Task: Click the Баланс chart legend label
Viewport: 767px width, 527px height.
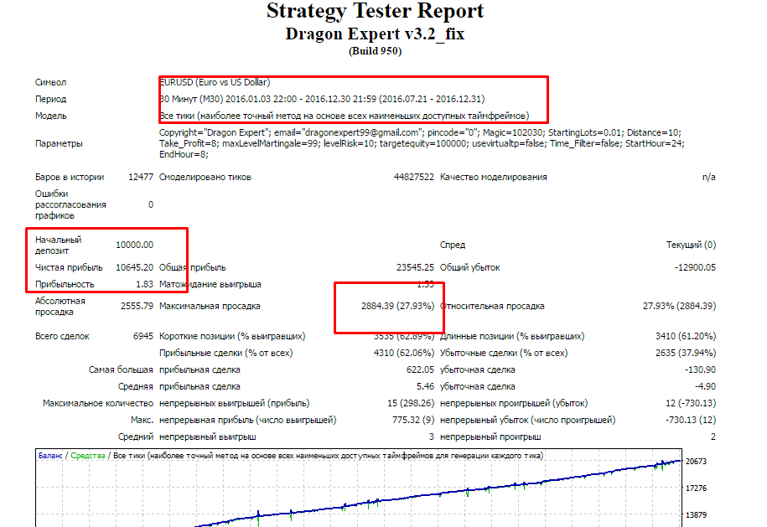Action: pos(50,456)
